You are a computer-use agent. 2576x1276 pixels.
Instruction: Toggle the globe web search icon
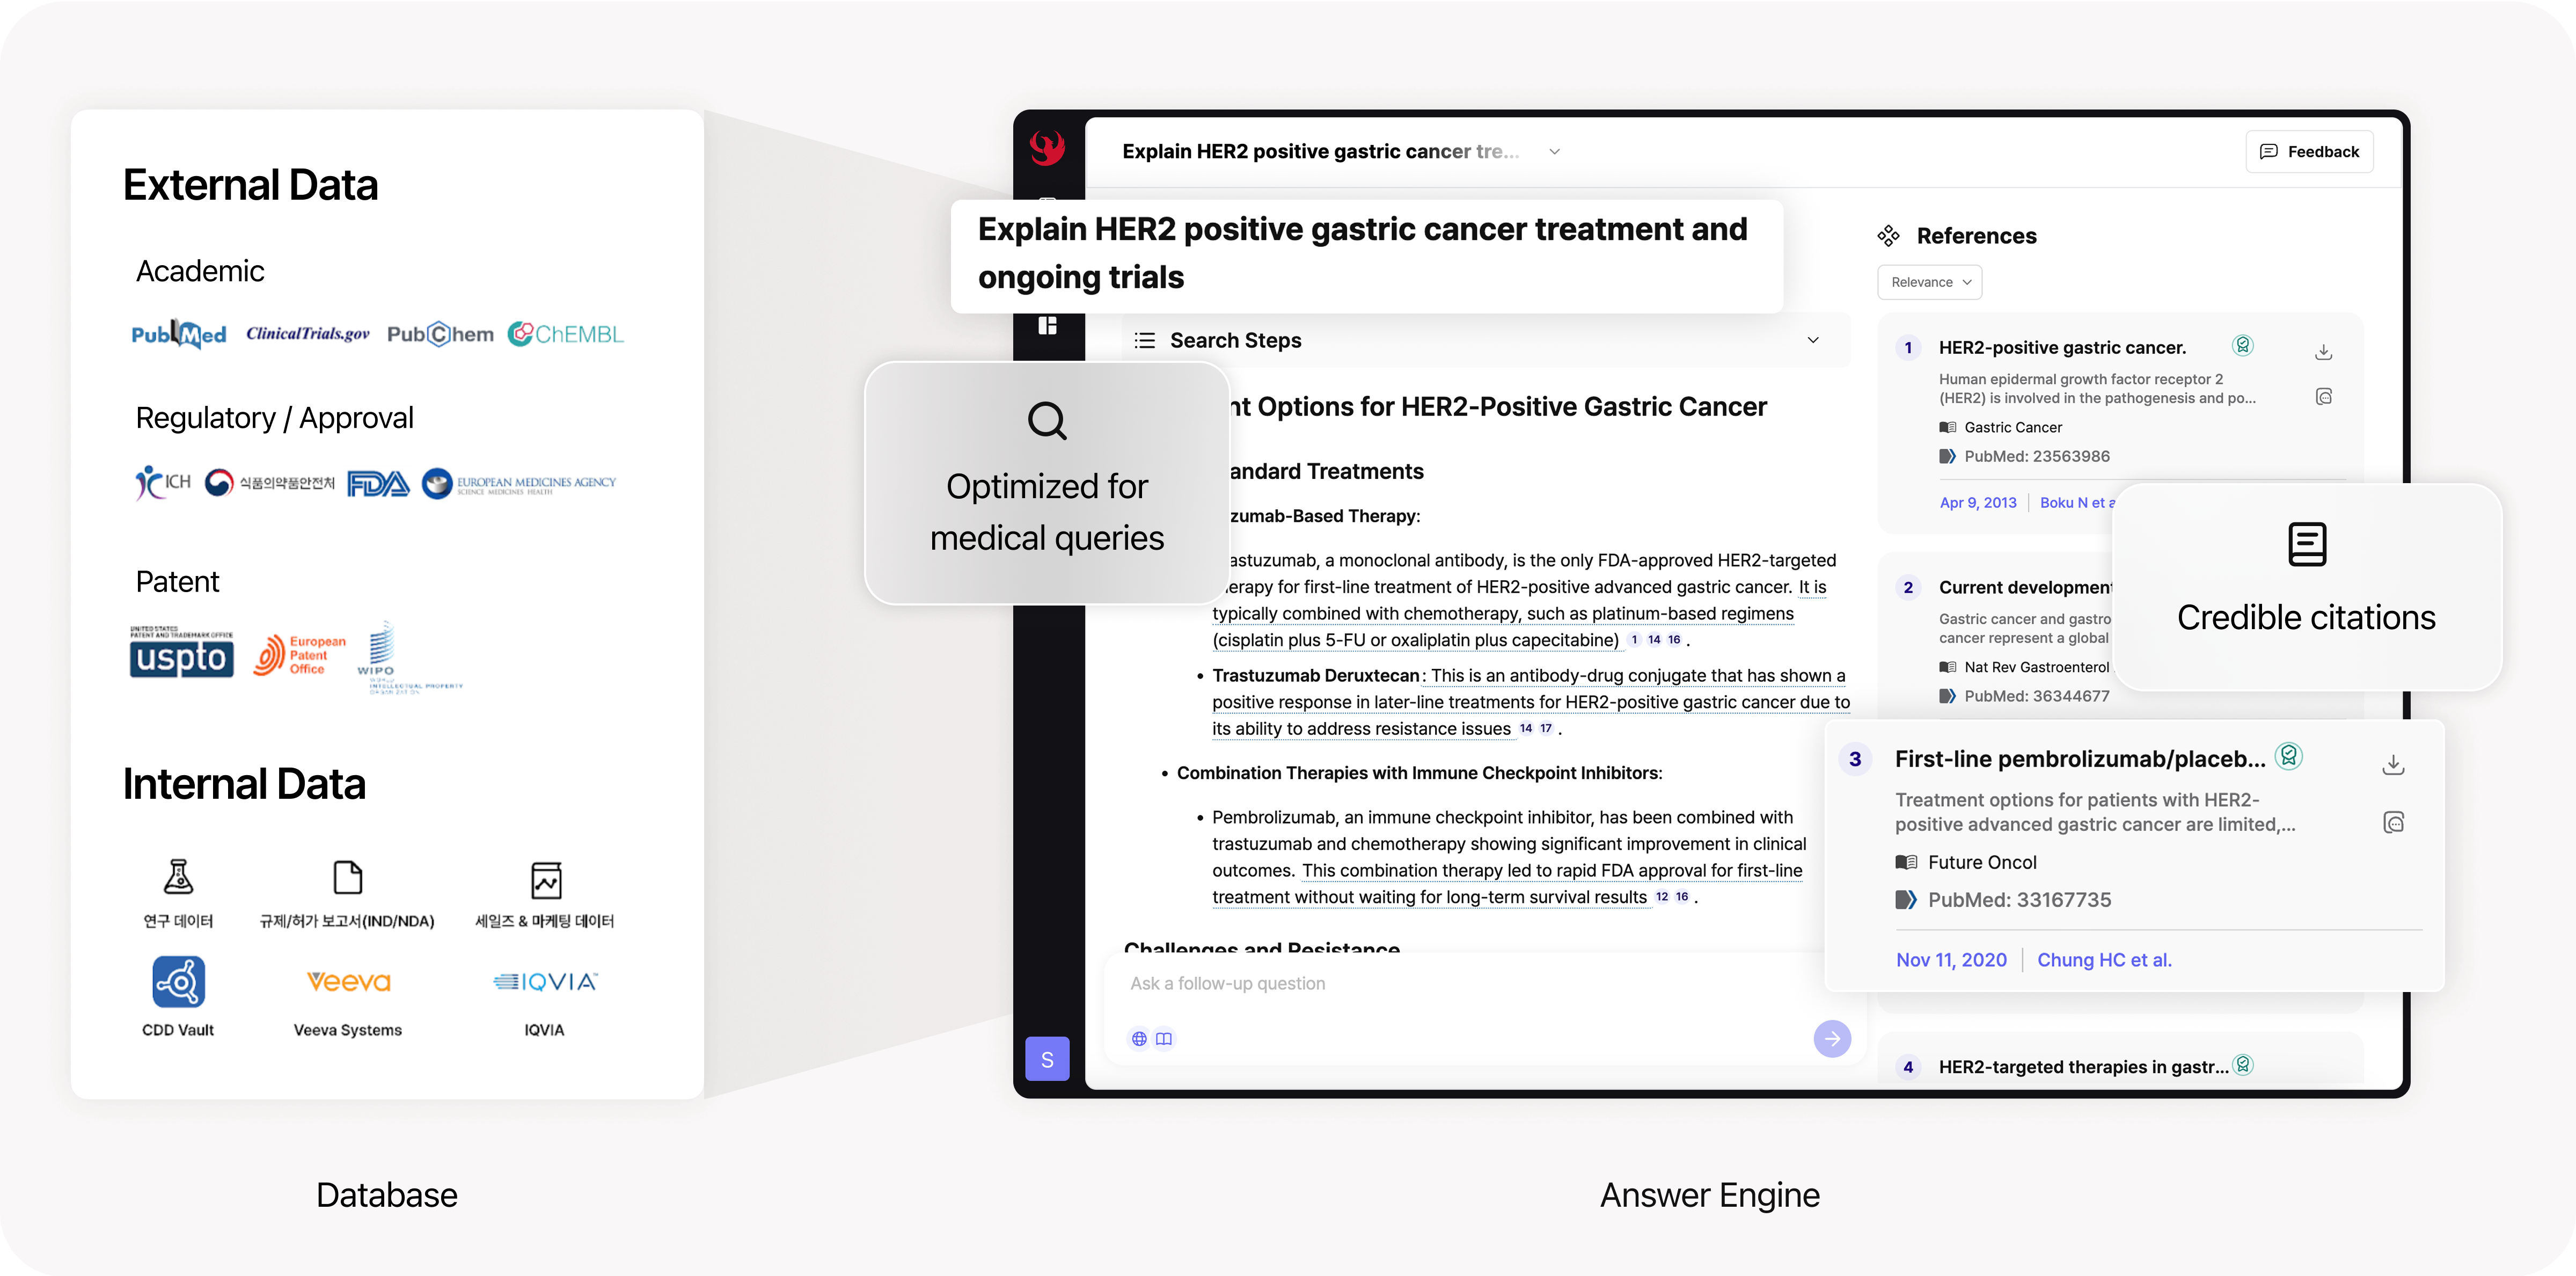click(x=1139, y=1039)
